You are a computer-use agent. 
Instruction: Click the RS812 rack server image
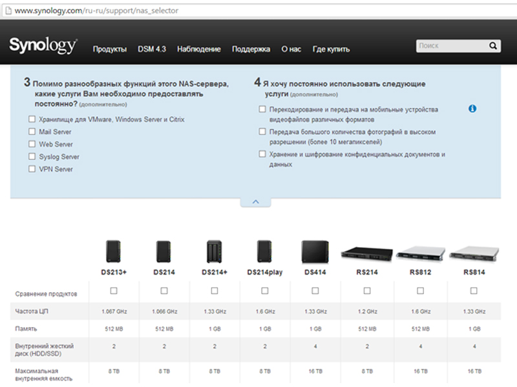coord(421,253)
